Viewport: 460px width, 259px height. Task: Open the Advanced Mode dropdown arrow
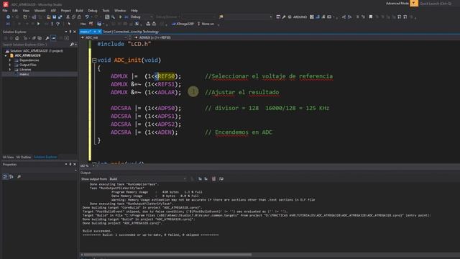coord(414,3)
